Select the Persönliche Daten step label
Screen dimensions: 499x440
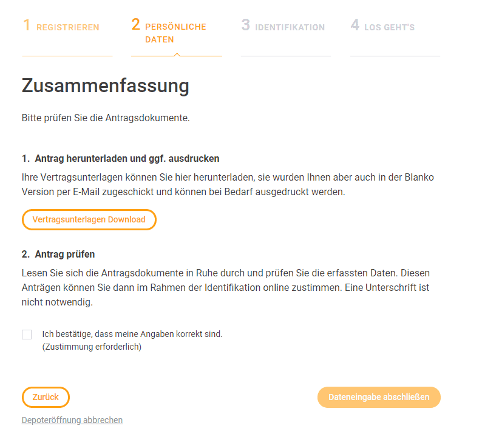tap(175, 33)
